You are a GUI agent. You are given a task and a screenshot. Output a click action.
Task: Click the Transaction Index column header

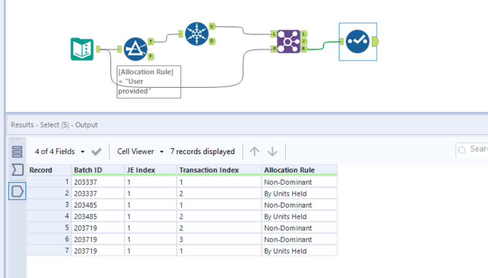[x=219, y=170]
